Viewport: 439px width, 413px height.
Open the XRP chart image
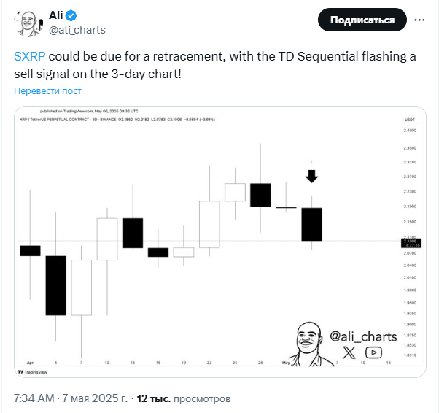click(x=220, y=242)
